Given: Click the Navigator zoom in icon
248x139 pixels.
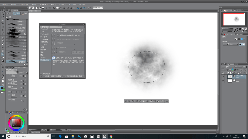Looking at the screenshot, I should [x=238, y=29].
